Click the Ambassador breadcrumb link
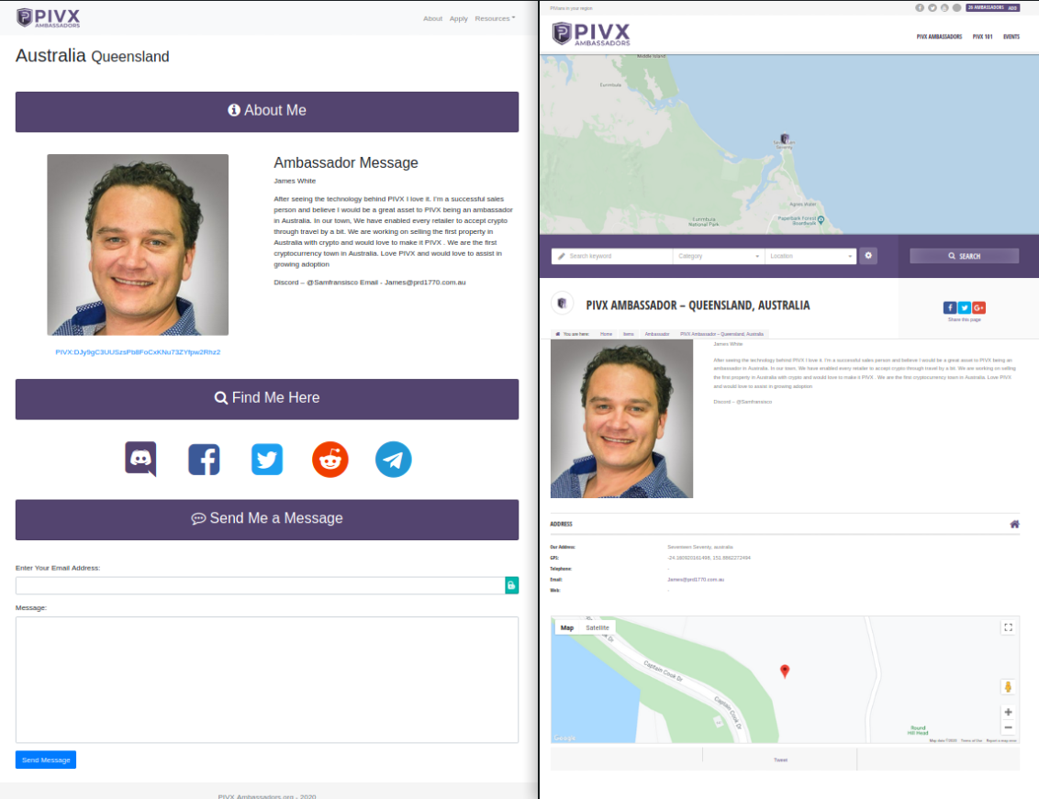The width and height of the screenshot is (1039, 799). (x=656, y=334)
